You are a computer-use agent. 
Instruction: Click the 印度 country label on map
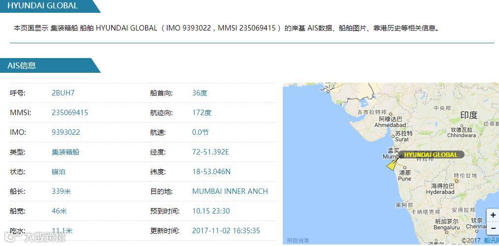[x=469, y=115]
